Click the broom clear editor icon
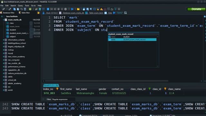 point(98,9)
